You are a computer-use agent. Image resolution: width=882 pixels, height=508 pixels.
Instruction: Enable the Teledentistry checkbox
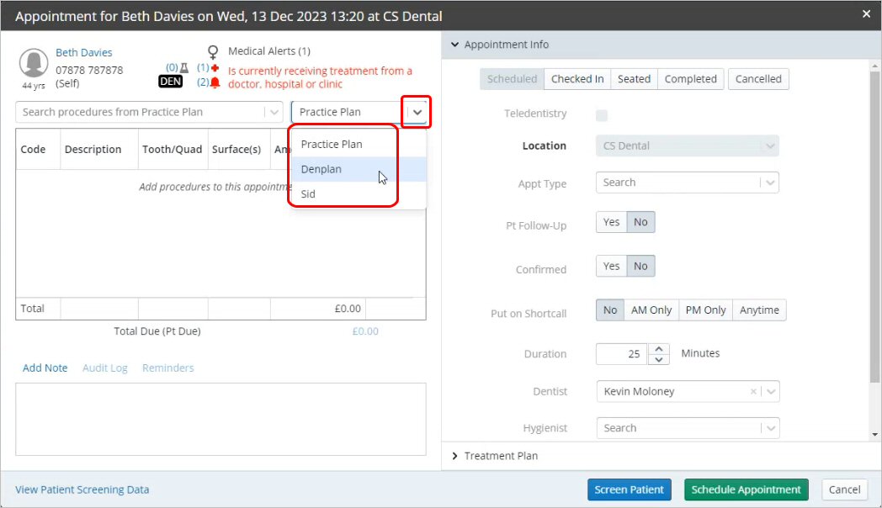601,114
